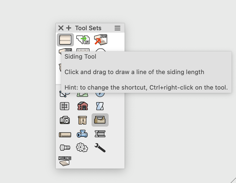Select the Siding Tool icon
The image size is (236, 183).
point(65,40)
